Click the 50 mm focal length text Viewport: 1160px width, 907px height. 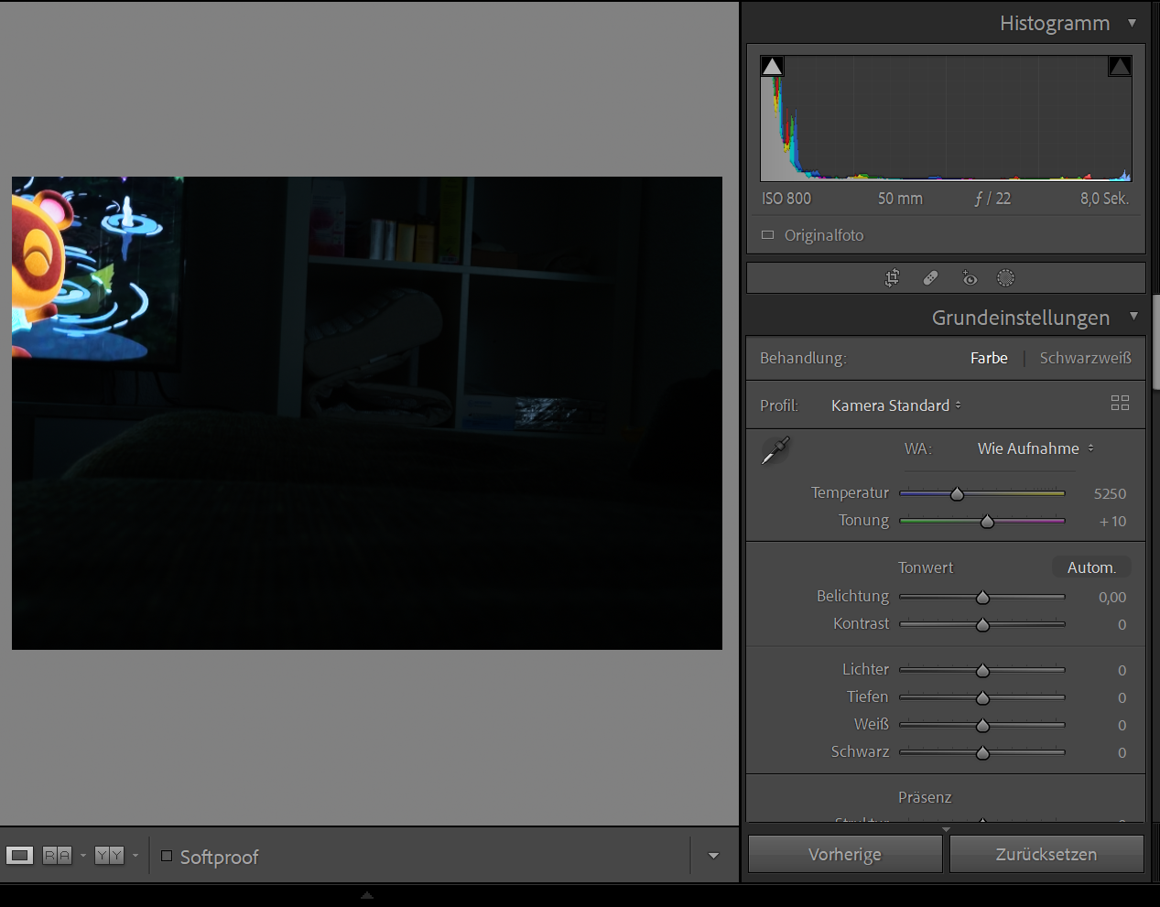pos(900,199)
